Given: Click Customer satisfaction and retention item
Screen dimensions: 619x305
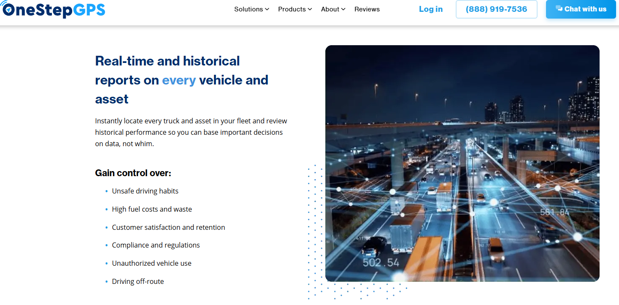Looking at the screenshot, I should (168, 227).
